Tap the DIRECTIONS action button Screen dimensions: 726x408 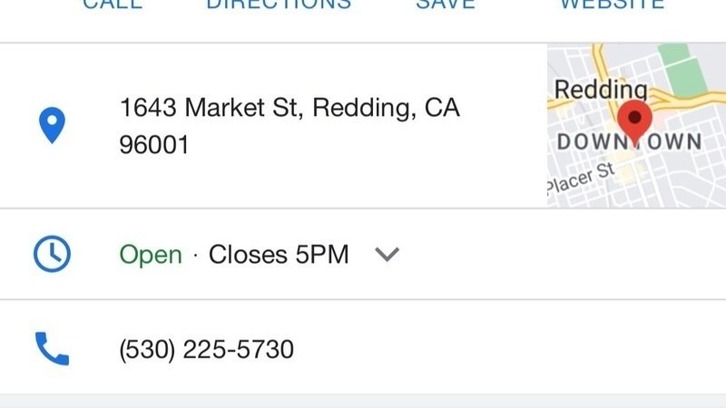279,5
